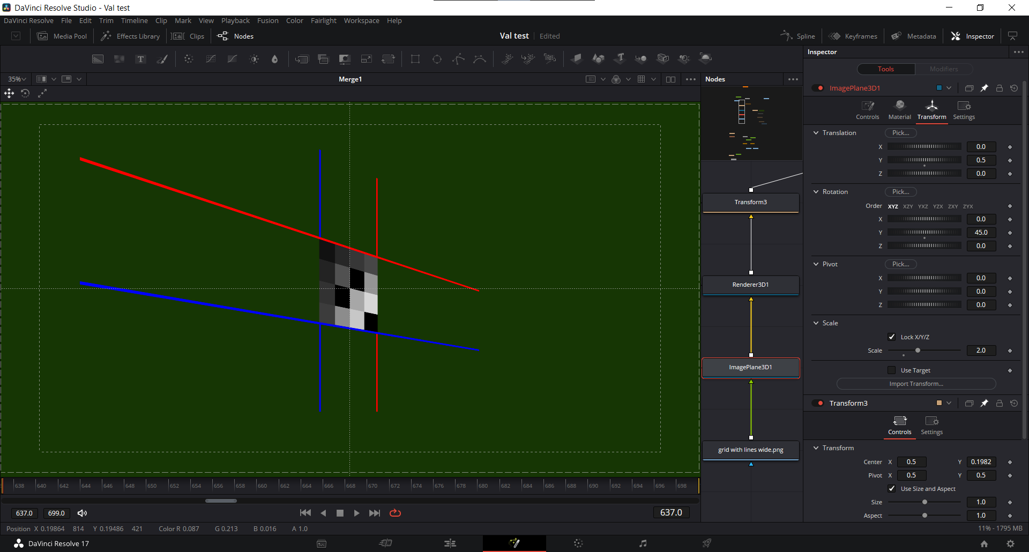Add a Color Curves node
This screenshot has height=552, width=1029.
pyautogui.click(x=211, y=59)
